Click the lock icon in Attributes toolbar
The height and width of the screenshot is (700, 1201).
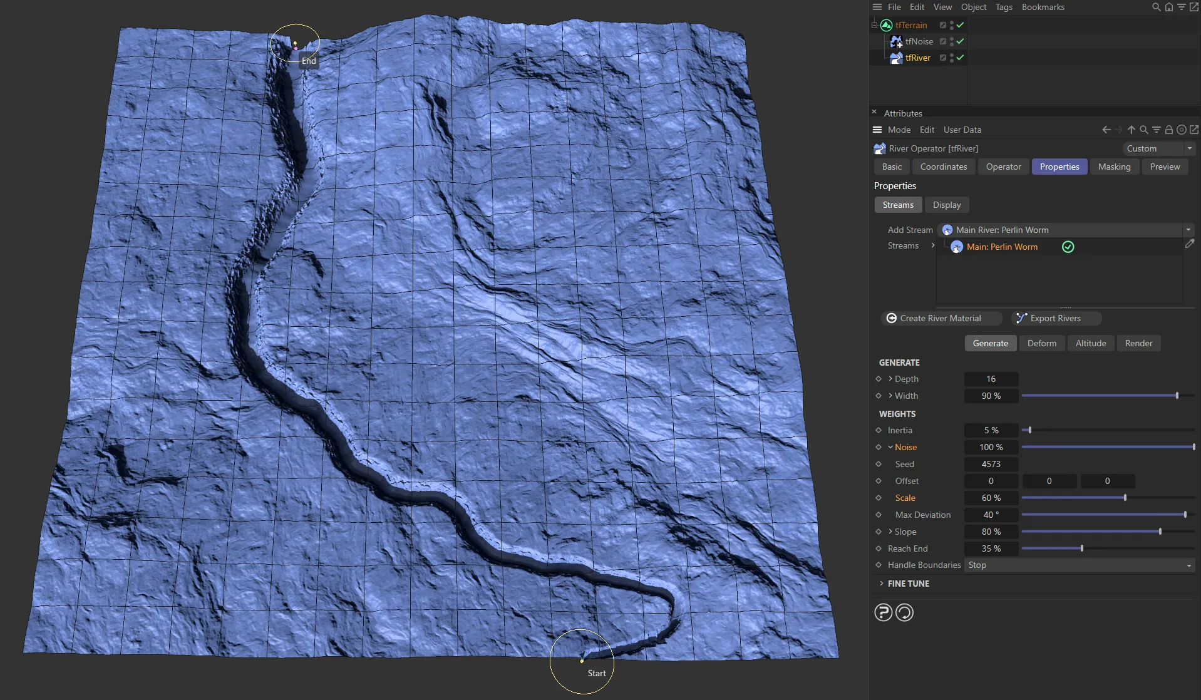1169,130
